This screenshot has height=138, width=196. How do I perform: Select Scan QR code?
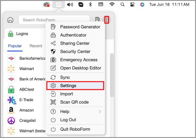click(75, 102)
